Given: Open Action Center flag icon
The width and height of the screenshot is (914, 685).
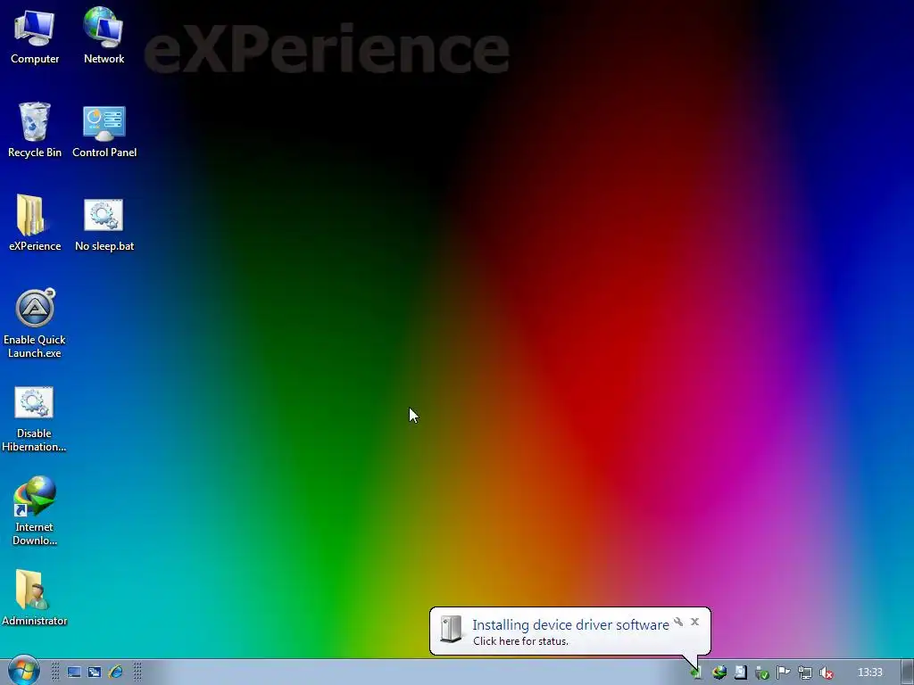Looking at the screenshot, I should (783, 673).
